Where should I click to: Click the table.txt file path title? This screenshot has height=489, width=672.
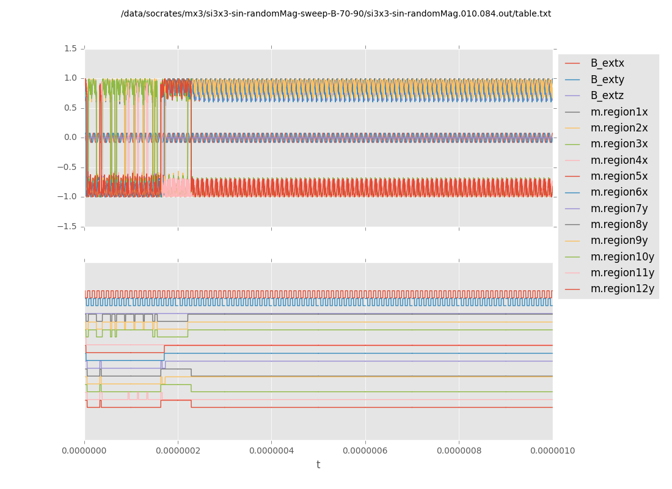[x=336, y=14]
